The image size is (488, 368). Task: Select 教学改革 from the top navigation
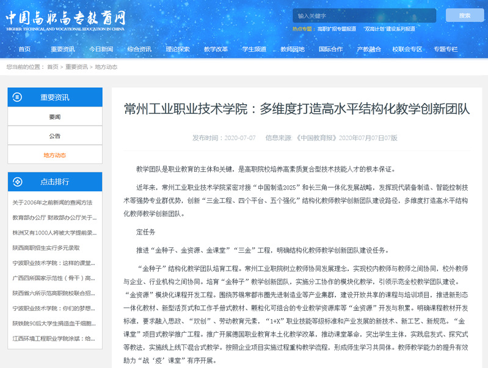[x=216, y=49]
